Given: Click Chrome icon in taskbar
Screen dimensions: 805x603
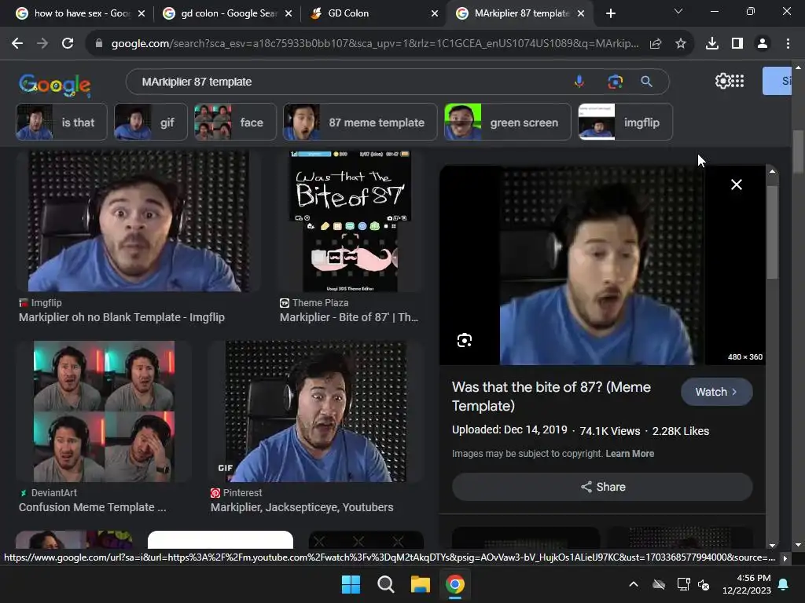Looking at the screenshot, I should click(x=455, y=584).
